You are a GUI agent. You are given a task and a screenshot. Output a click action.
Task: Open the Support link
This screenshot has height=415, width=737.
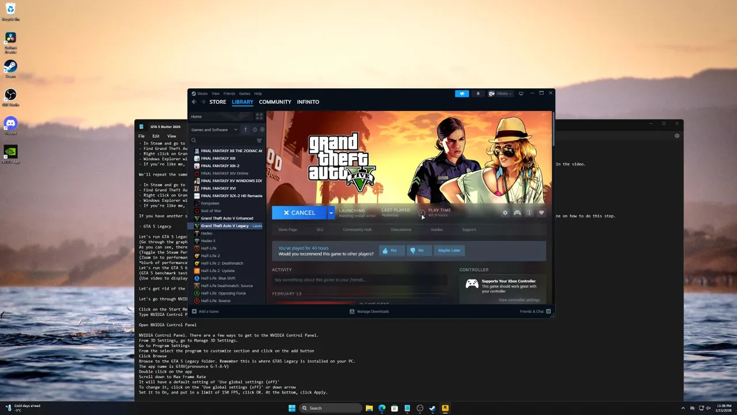tap(469, 229)
